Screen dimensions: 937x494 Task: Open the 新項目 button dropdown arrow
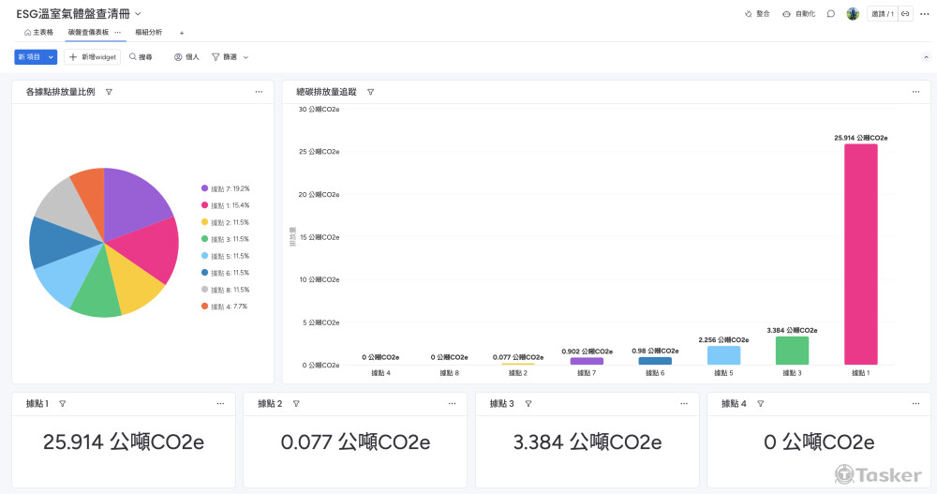click(51, 57)
